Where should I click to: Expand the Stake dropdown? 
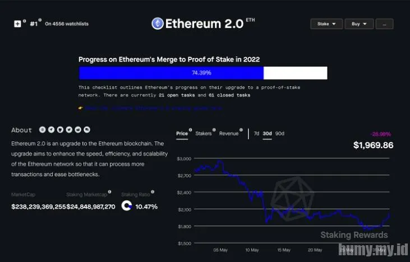326,24
